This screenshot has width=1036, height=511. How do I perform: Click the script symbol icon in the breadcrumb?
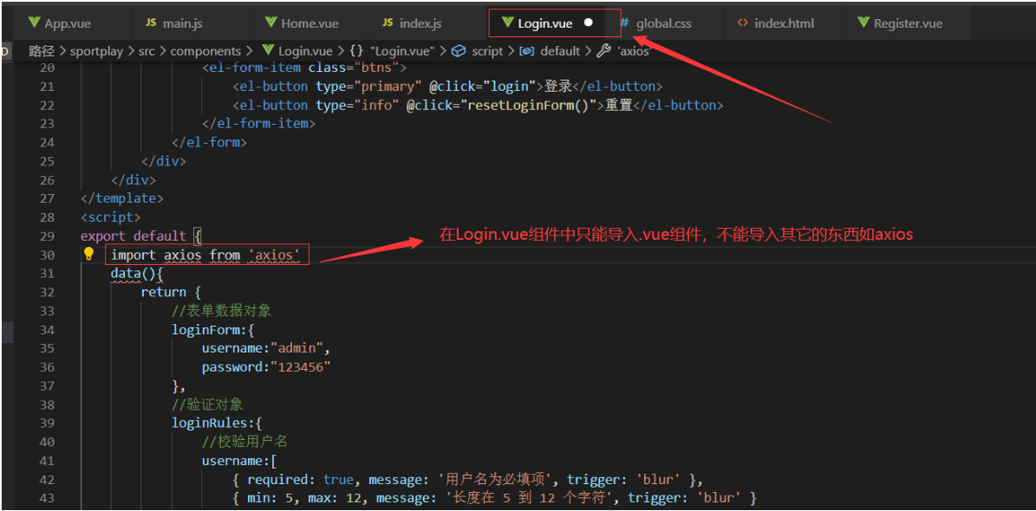(458, 51)
